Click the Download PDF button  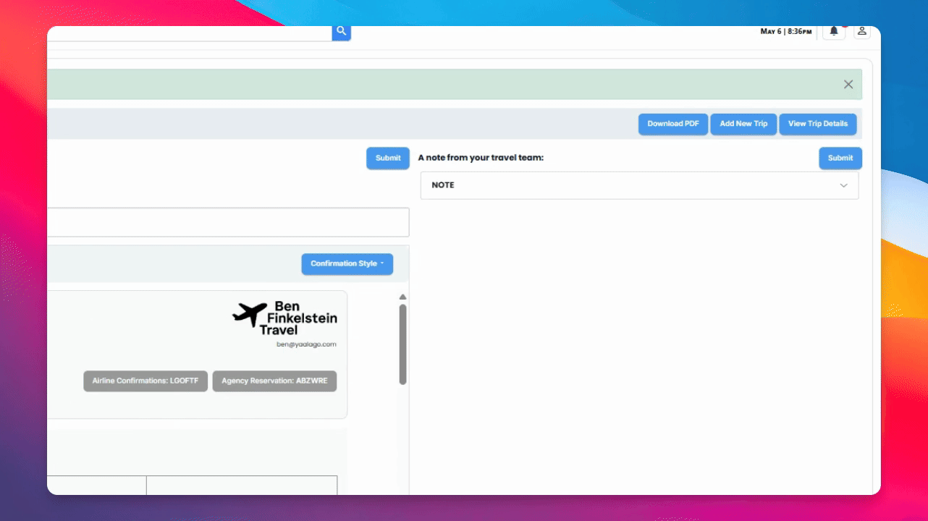pyautogui.click(x=673, y=124)
